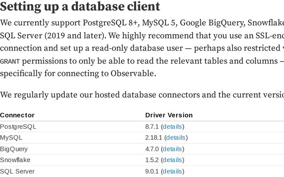This screenshot has height=177, width=284.
Task: Select the PostgreSQL connector name cell
Action: point(18,127)
